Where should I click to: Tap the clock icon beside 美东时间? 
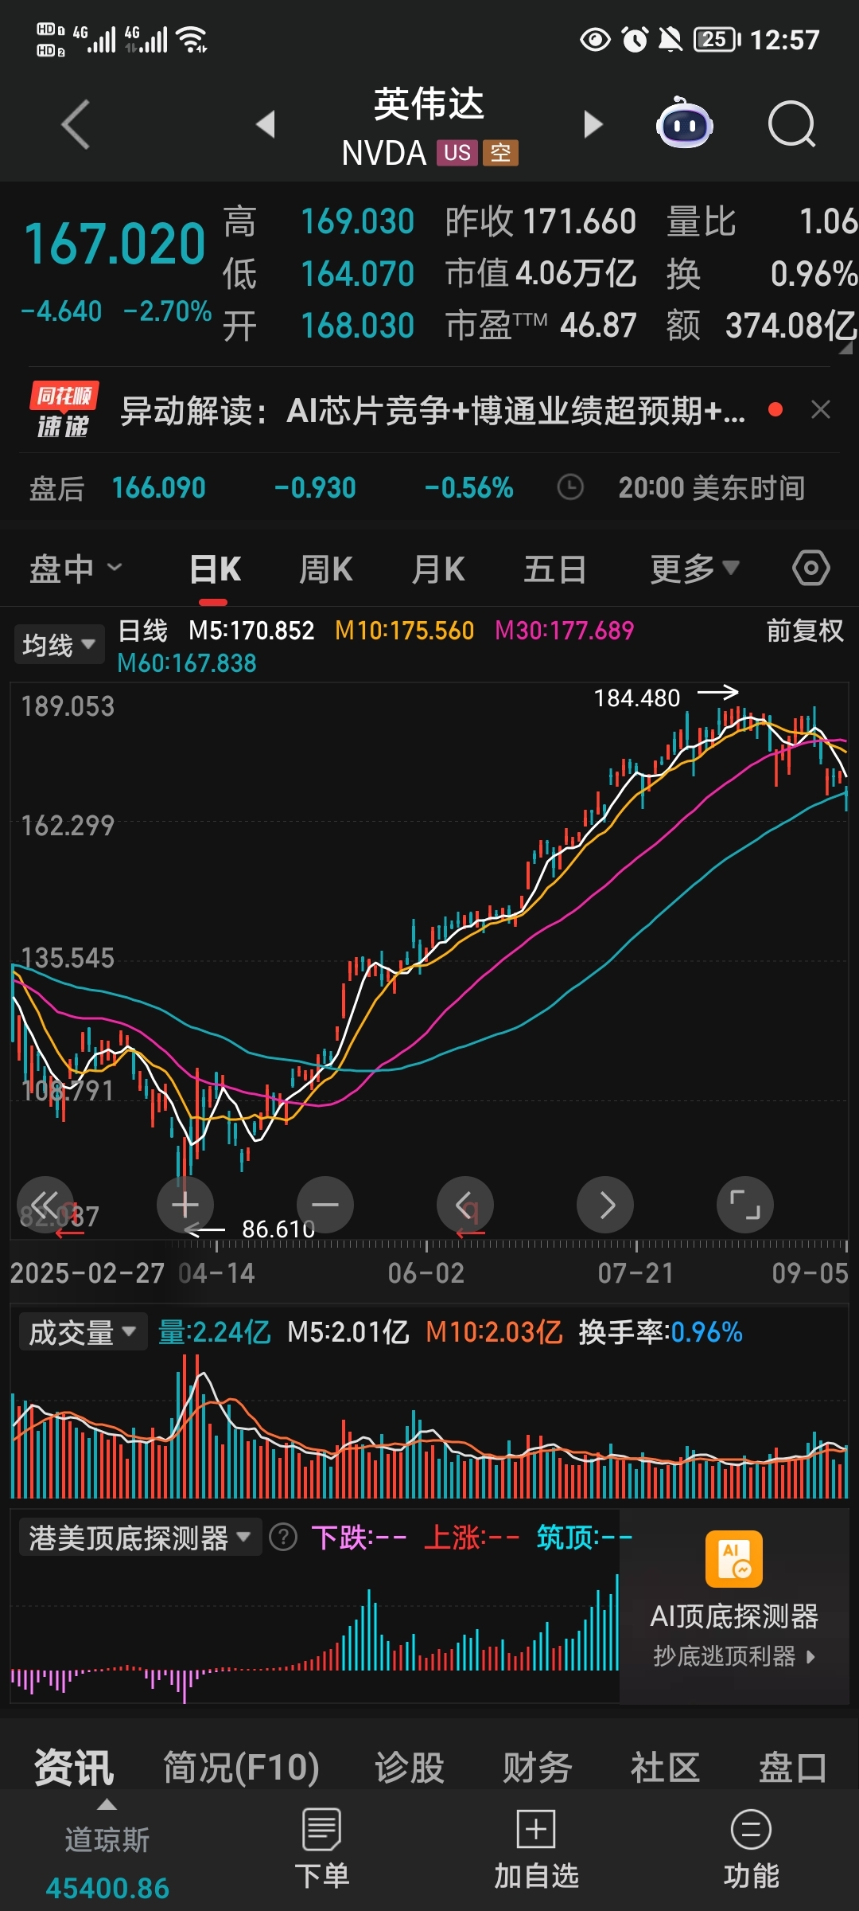point(570,487)
